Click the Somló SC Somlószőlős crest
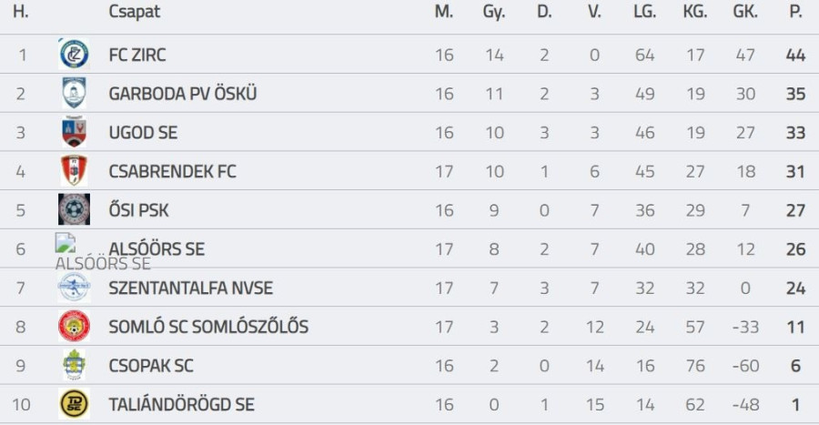 74,327
